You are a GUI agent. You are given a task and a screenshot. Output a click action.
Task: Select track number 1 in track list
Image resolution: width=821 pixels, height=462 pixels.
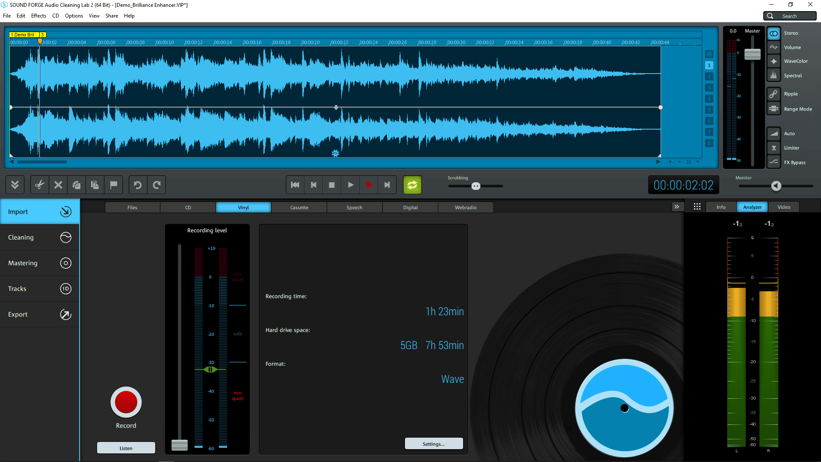pos(709,65)
